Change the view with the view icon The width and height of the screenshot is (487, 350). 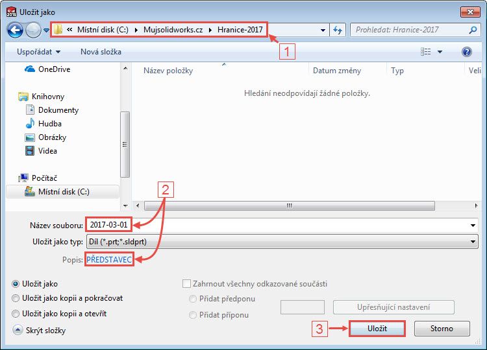tap(425, 52)
